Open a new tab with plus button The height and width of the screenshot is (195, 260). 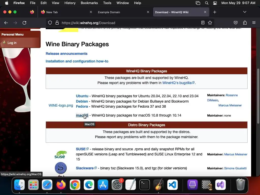point(215,12)
